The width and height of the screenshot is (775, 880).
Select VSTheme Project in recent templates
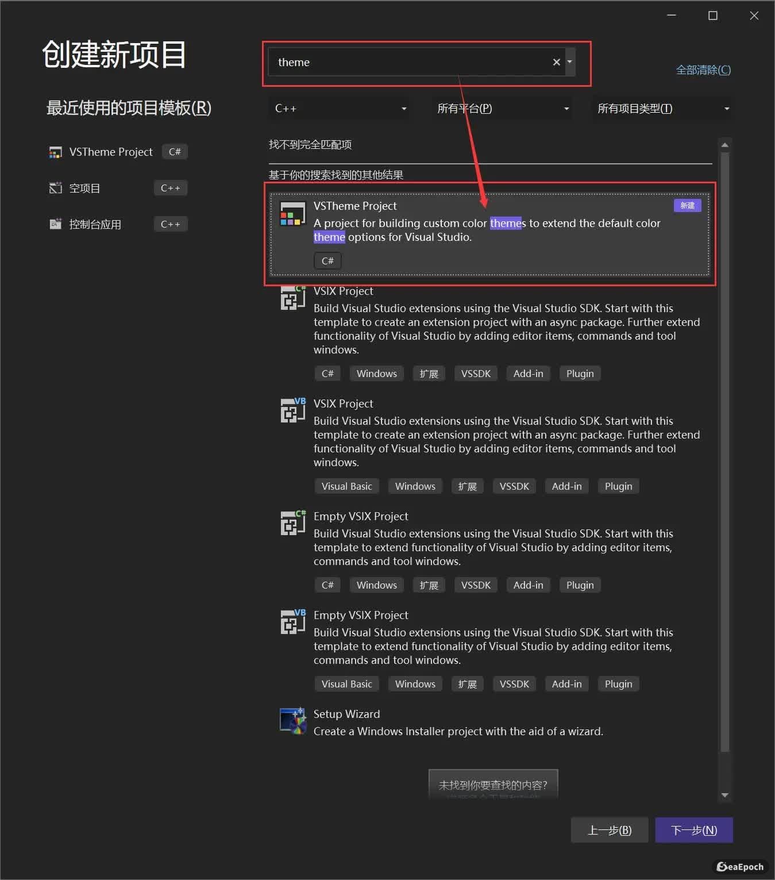pyautogui.click(x=111, y=152)
